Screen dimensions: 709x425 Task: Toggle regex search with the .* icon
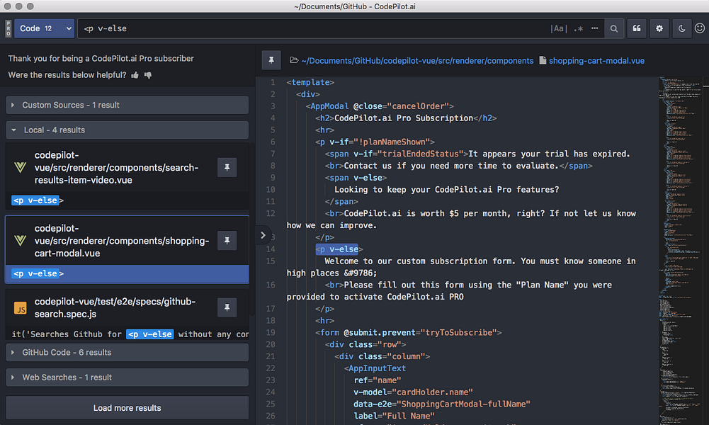tap(578, 28)
